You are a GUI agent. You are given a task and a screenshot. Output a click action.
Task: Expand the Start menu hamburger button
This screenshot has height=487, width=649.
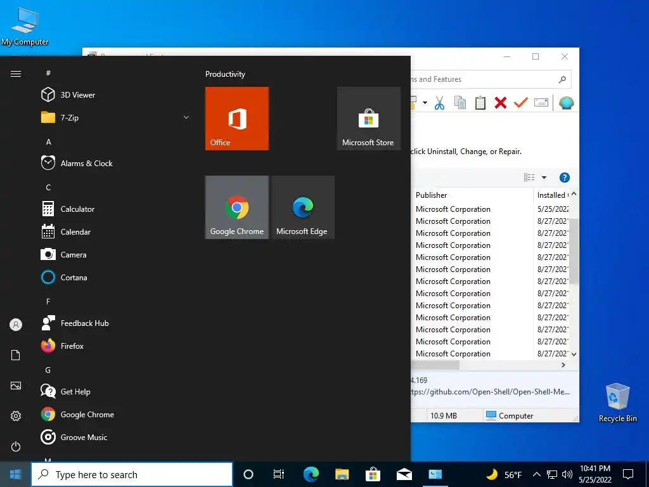click(16, 74)
